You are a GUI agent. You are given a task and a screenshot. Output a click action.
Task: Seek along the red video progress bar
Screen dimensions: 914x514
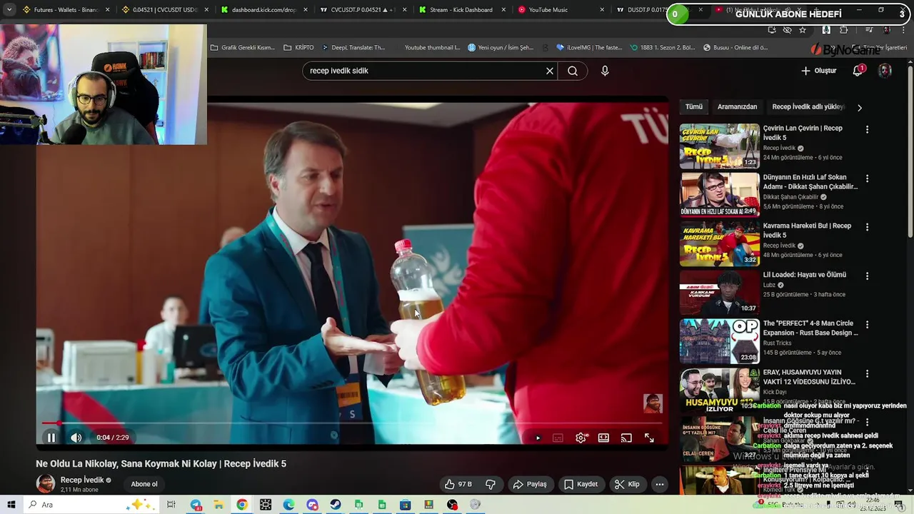[x=353, y=423]
